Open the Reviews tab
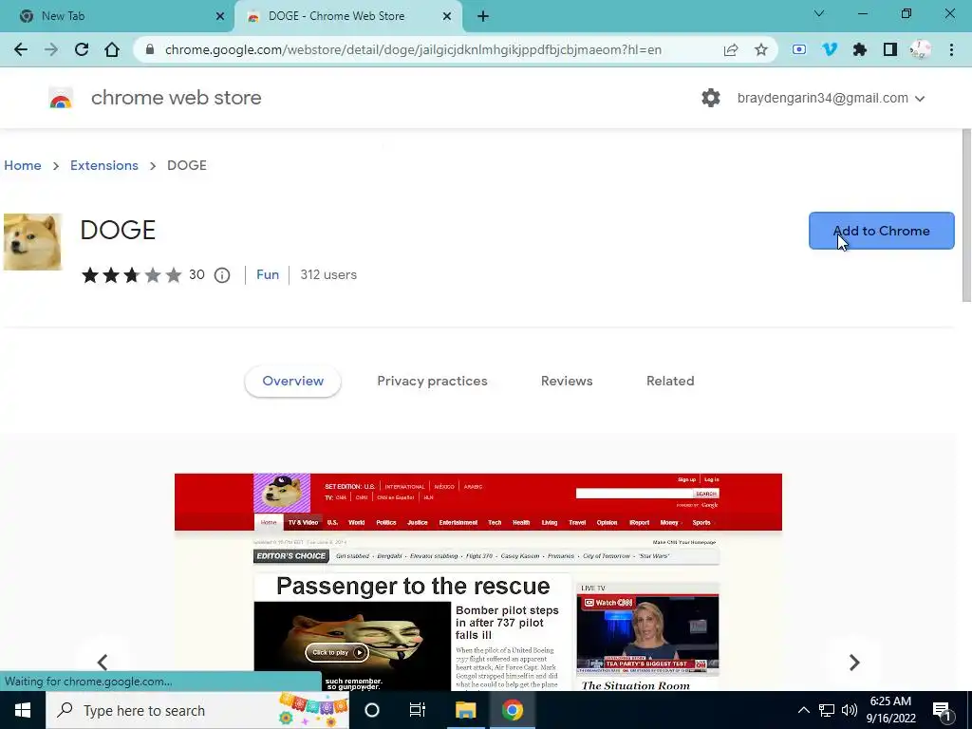The height and width of the screenshot is (729, 972). (x=567, y=381)
